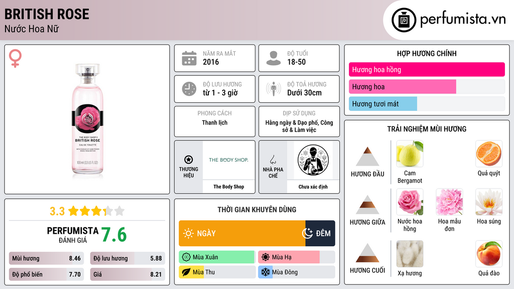
Task: Click the snowflake icon for Mùa Đông
Action: click(x=266, y=272)
